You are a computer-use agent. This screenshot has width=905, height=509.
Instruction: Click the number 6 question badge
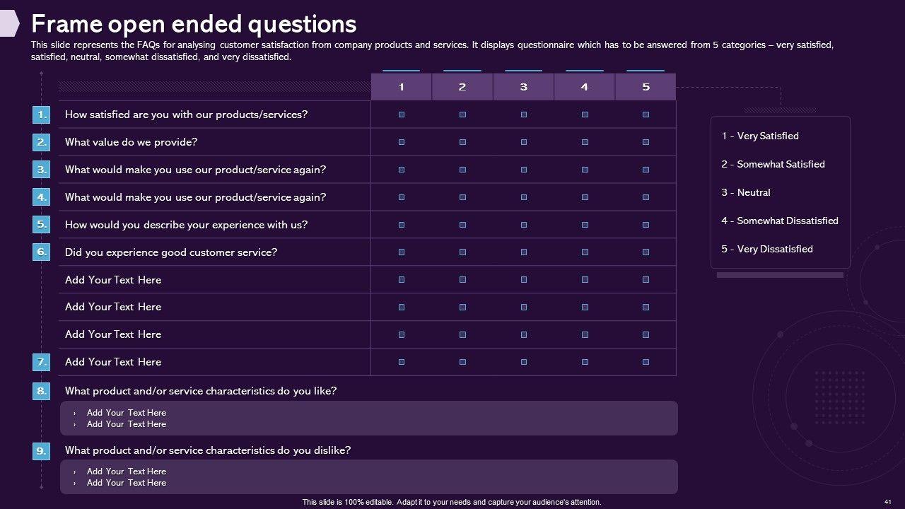[42, 252]
